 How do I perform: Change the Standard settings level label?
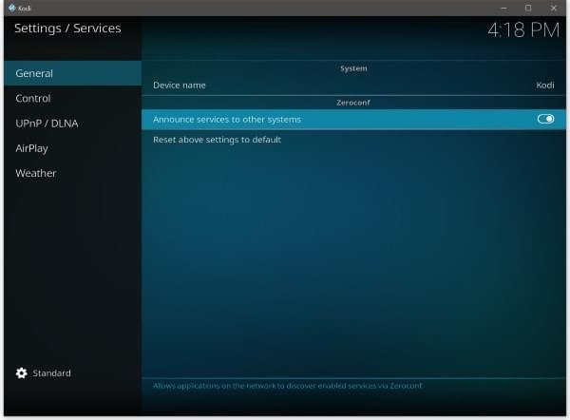[x=51, y=373]
